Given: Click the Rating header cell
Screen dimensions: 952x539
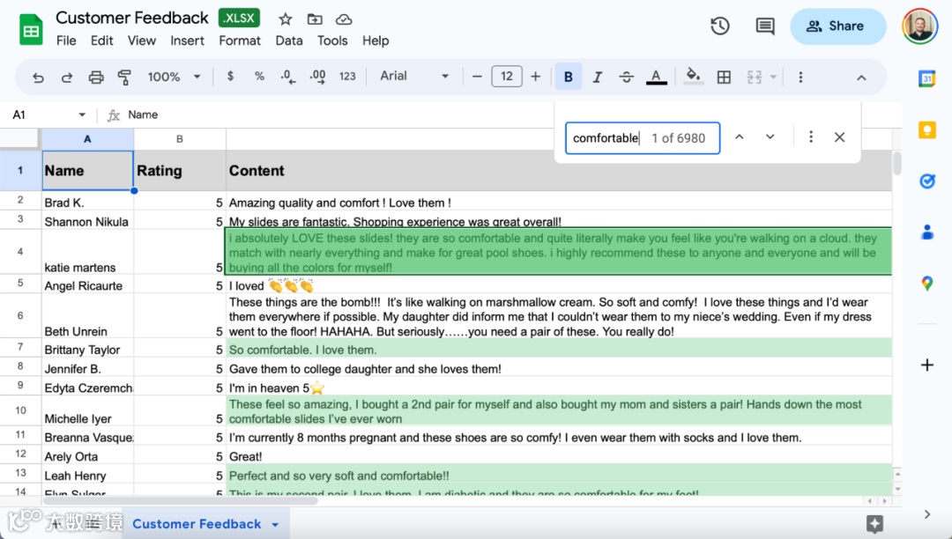Looking at the screenshot, I should coord(180,170).
